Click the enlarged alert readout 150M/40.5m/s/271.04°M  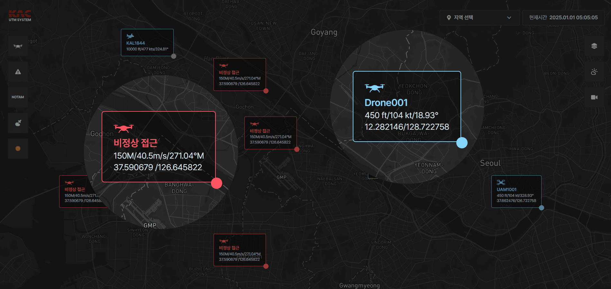pyautogui.click(x=159, y=156)
